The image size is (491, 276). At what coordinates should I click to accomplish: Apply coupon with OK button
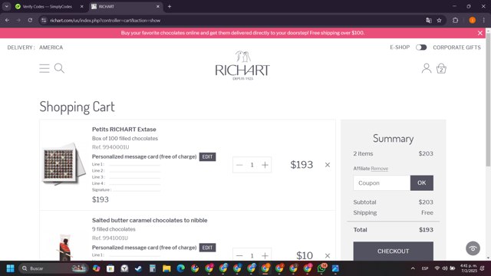421,182
